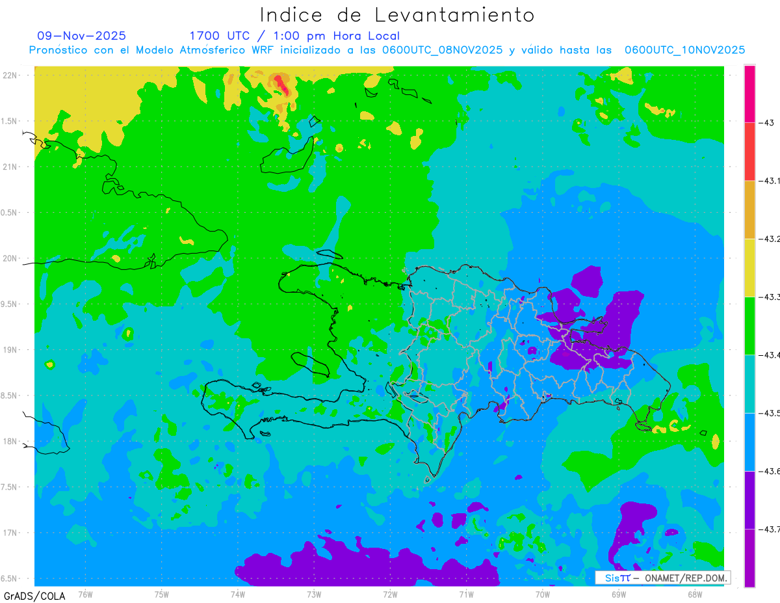780x603 pixels.
Task: Pick the red legend swatch between -43 and -43.1
Action: coord(749,152)
